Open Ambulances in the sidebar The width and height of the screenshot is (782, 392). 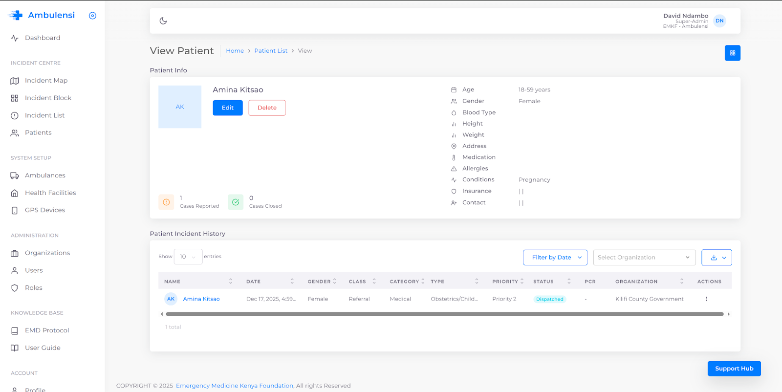click(x=45, y=175)
